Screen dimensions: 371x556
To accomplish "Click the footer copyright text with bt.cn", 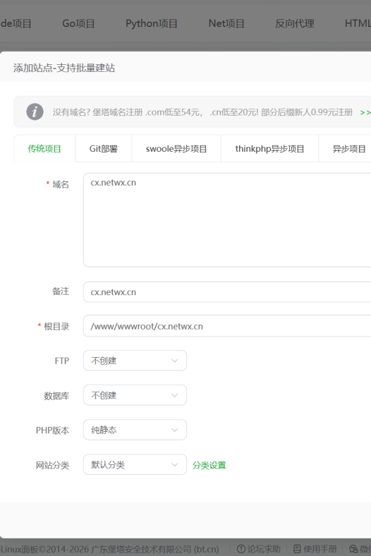I will [109, 549].
